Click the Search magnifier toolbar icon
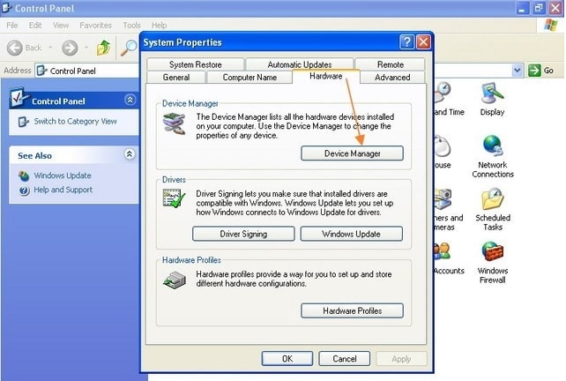Screen dimensions: 566x381 (x=129, y=48)
